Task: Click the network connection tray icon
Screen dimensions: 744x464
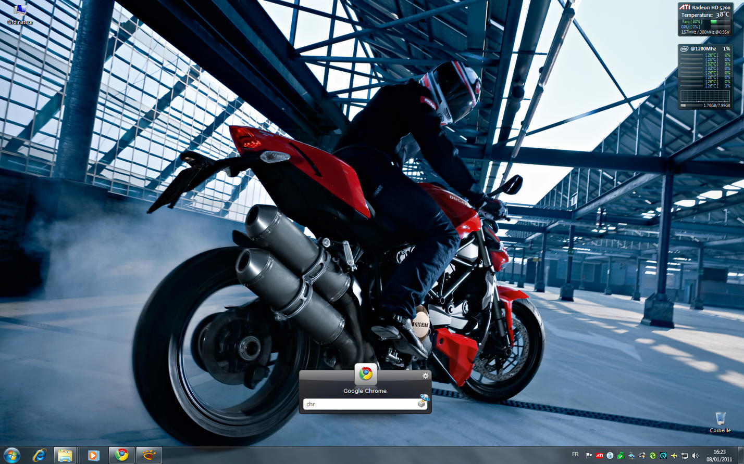Action: point(685,456)
